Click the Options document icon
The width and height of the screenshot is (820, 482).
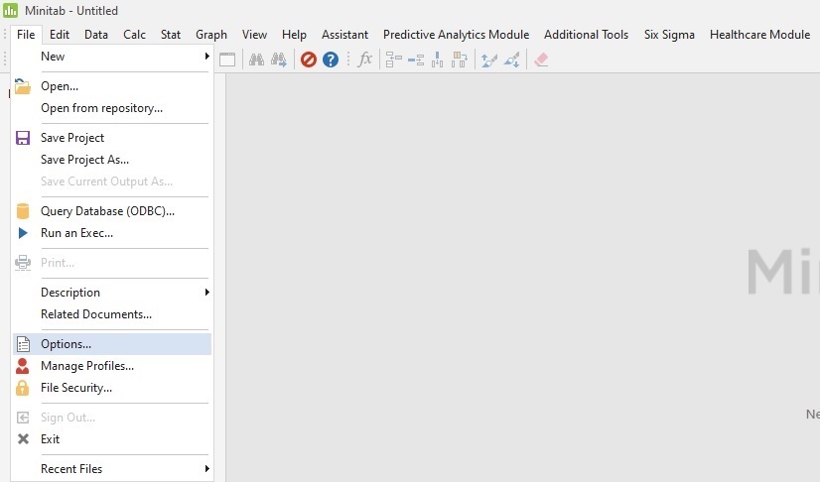[x=23, y=344]
